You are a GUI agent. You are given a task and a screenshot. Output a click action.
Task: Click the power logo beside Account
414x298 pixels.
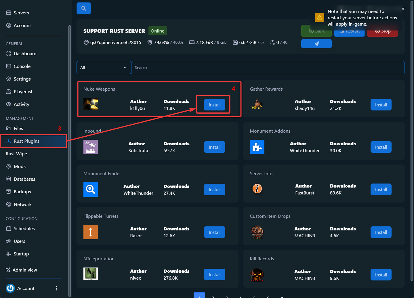pyautogui.click(x=10, y=288)
